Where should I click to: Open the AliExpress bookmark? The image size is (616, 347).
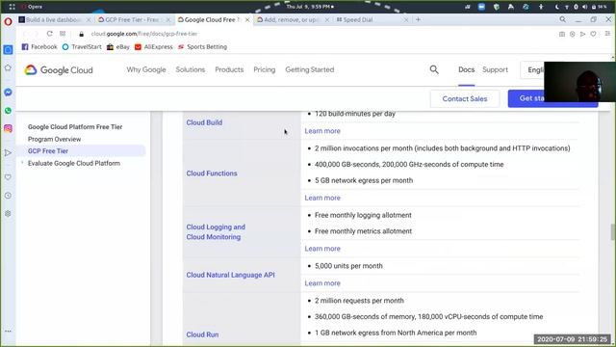point(154,47)
